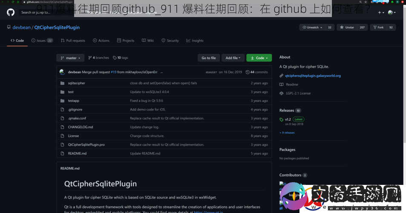
Task: Open the testapp folder
Action: (74, 101)
